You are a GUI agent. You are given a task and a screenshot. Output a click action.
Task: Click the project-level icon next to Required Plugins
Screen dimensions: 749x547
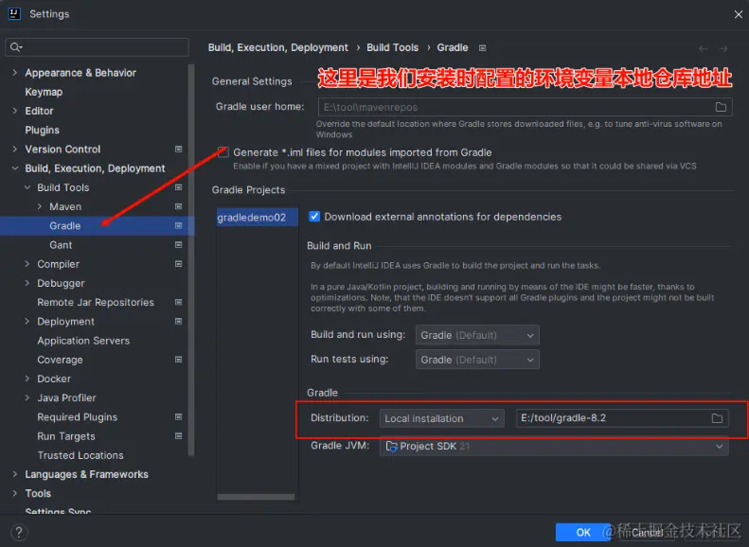click(179, 417)
